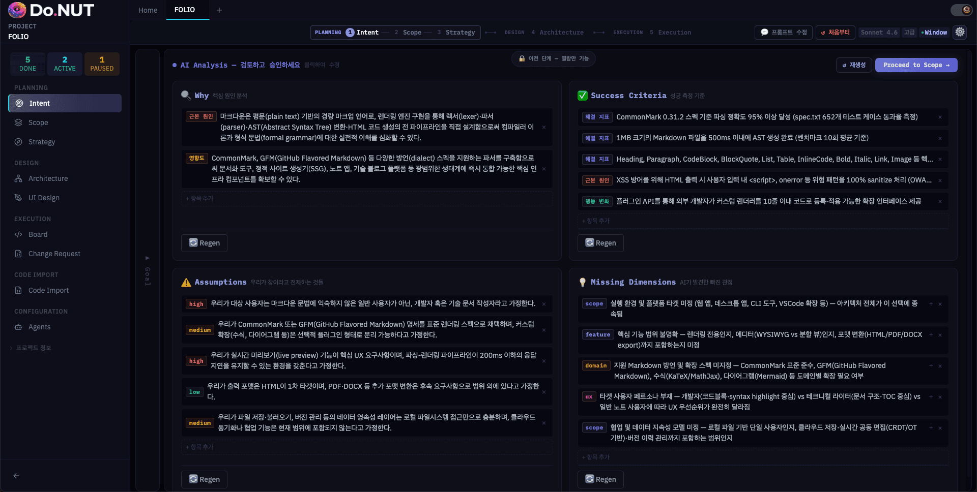Toggle the Window status indicator

pos(934,32)
